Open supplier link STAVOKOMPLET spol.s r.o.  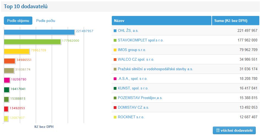tap(141, 40)
